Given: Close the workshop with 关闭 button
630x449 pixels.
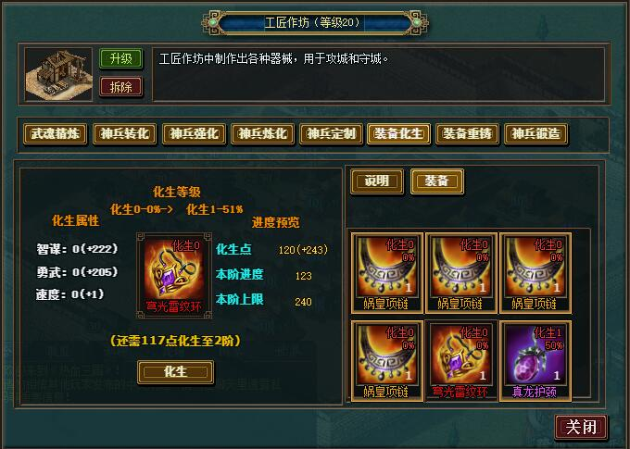Looking at the screenshot, I should [581, 427].
